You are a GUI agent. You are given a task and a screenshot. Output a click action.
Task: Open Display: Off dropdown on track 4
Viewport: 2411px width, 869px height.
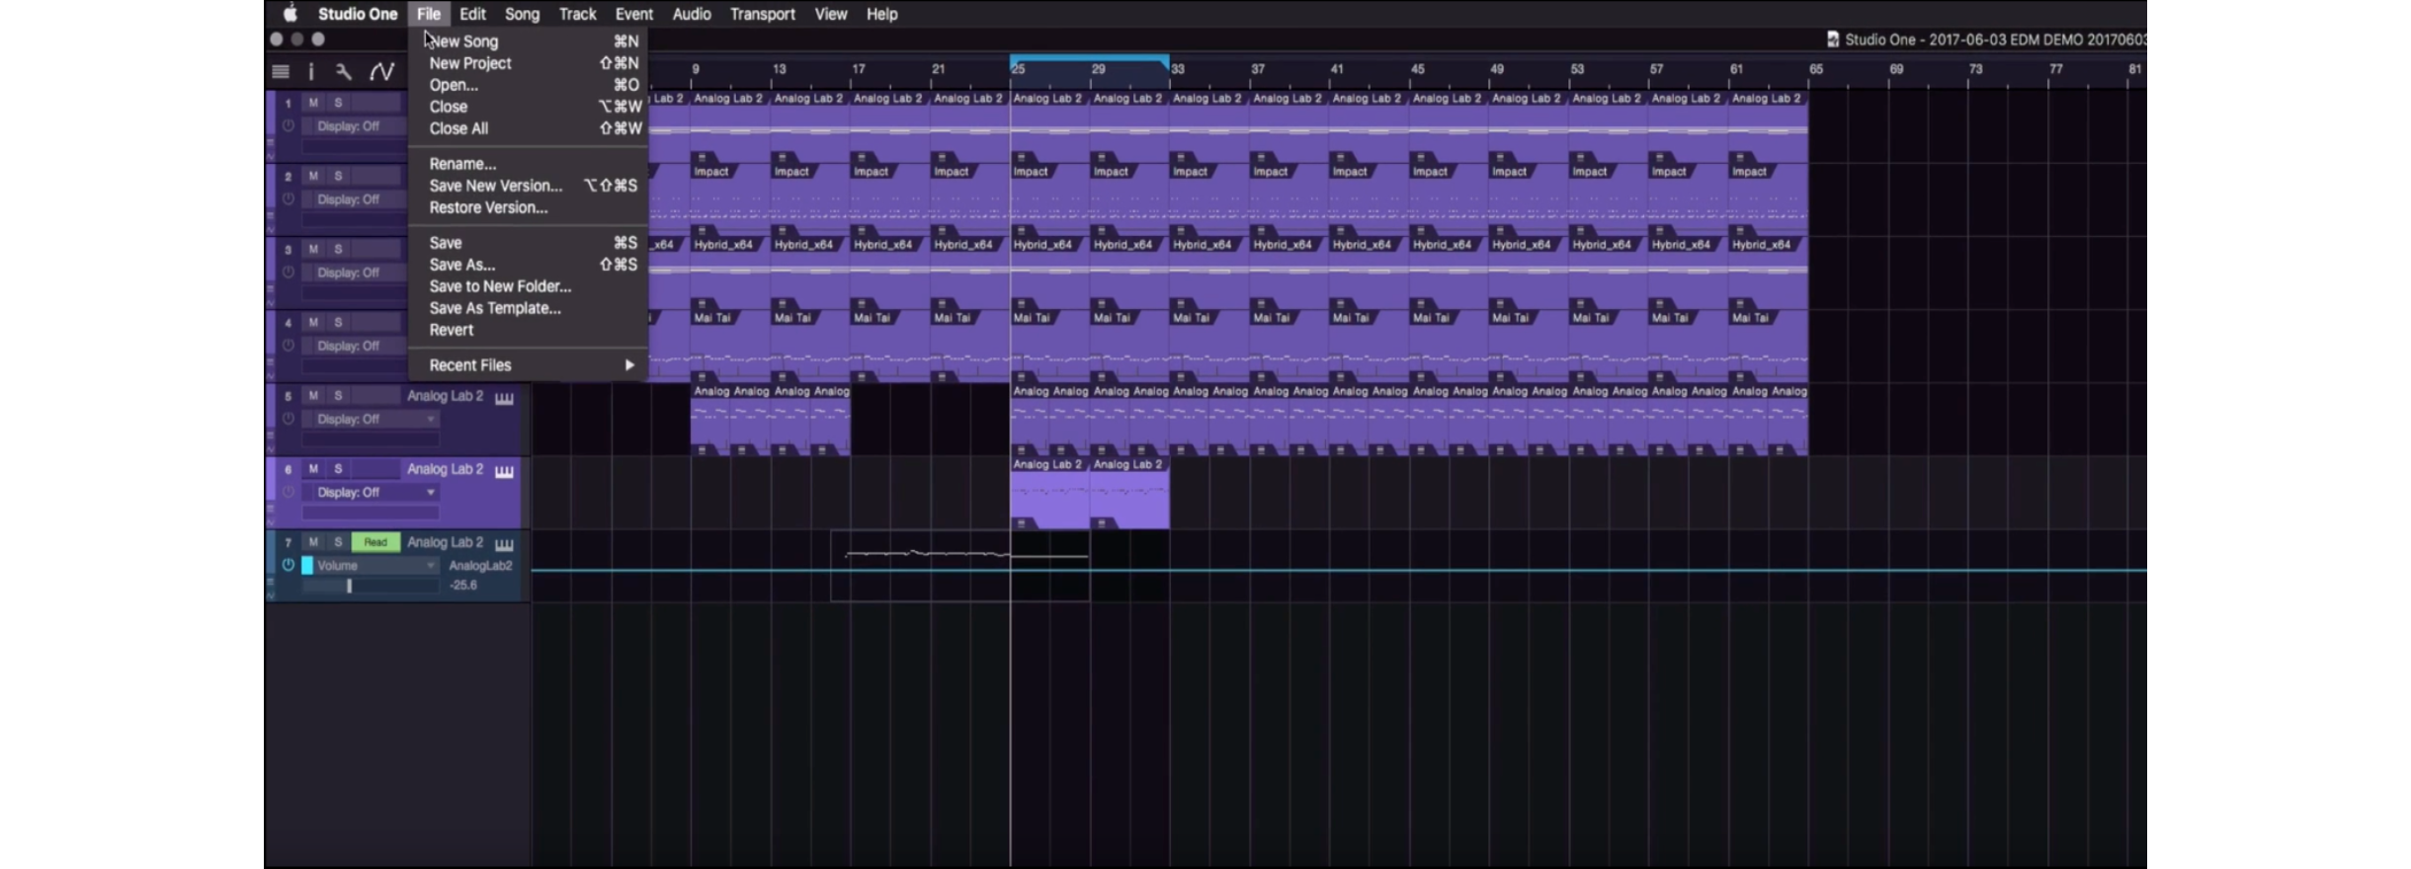click(356, 346)
